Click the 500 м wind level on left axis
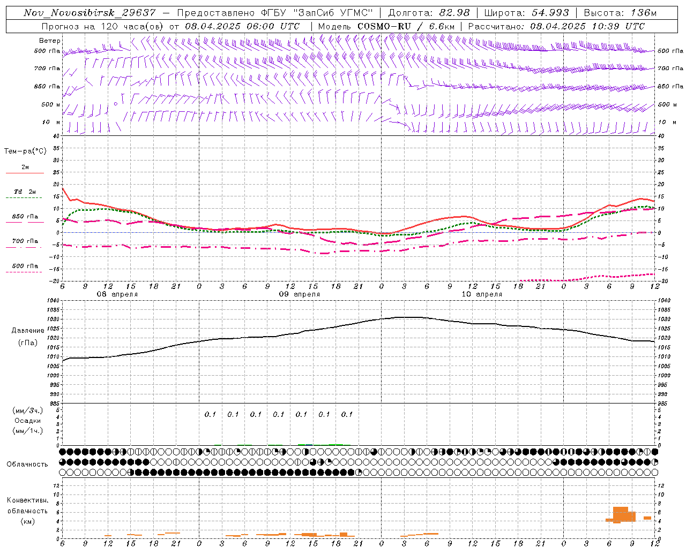Viewport: 686px width, 548px height. tap(51, 104)
